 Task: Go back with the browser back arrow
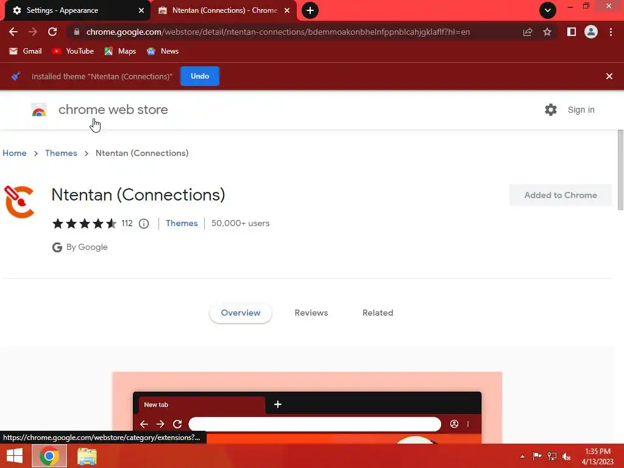coord(13,32)
